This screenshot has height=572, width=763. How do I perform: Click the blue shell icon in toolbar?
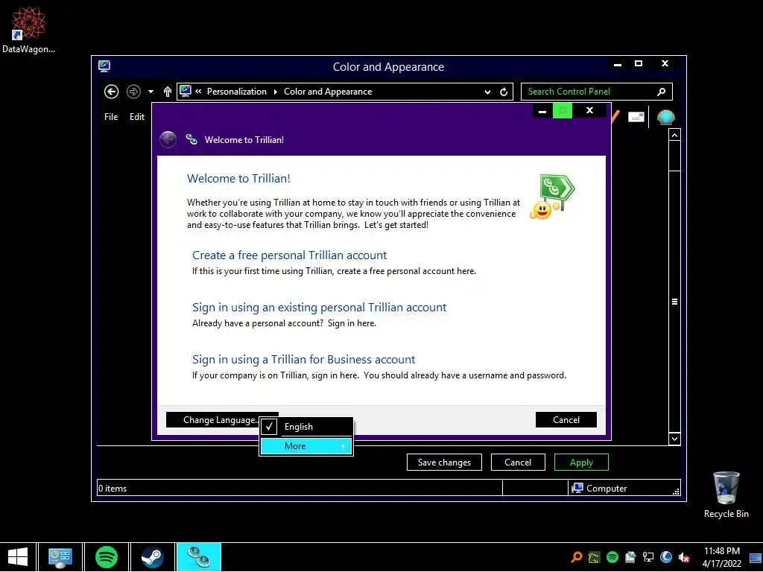665,117
